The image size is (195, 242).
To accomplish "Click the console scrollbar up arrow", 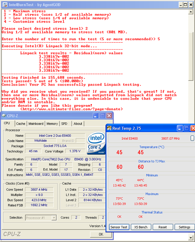I will (x=191, y=12).
